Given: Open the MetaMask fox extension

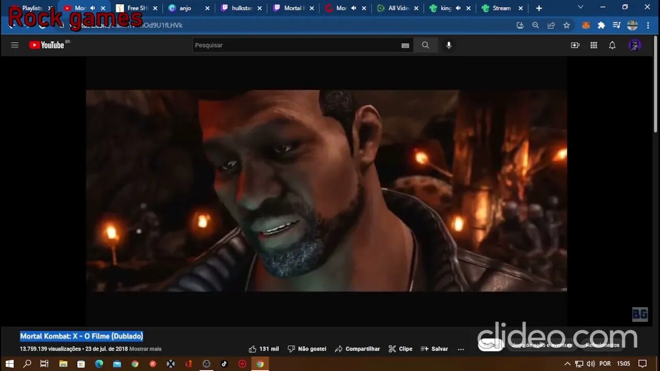Looking at the screenshot, I should tap(586, 25).
